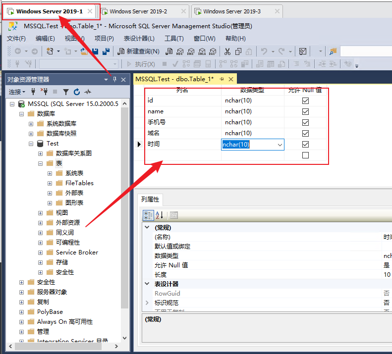
Task: Switch to Windows Server 2019-3 tab
Action: point(237,11)
